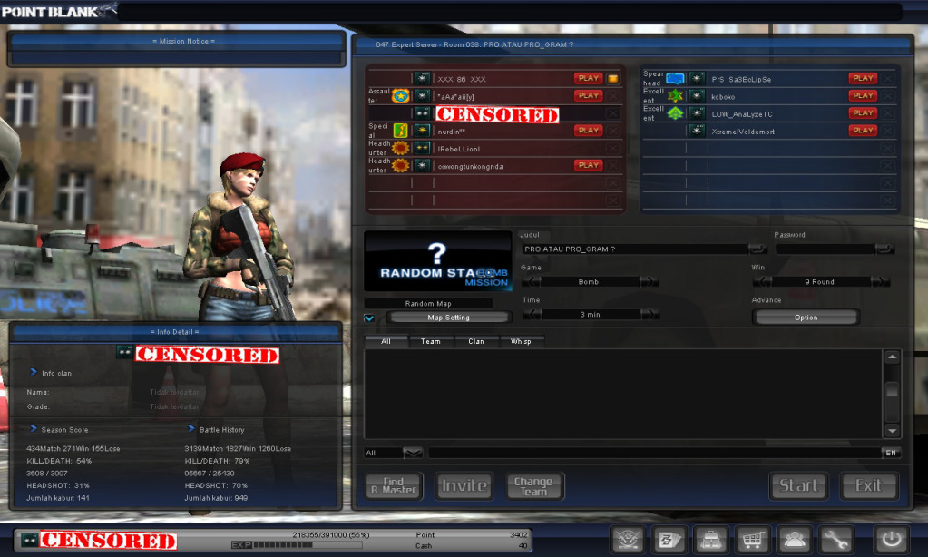This screenshot has width=928, height=557.
Task: Open the Advance Option button
Action: 806,318
